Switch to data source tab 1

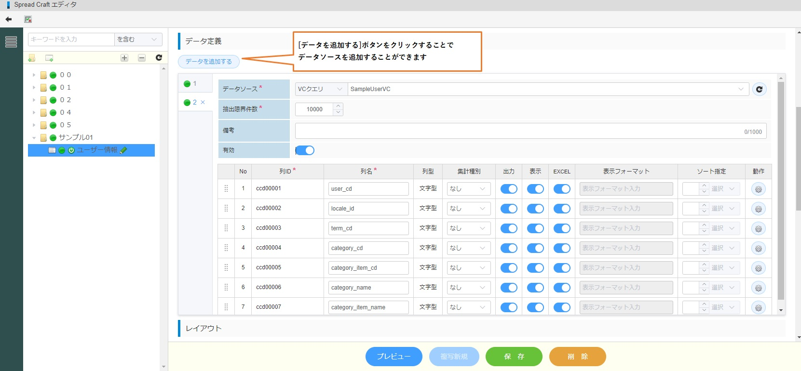coord(191,84)
